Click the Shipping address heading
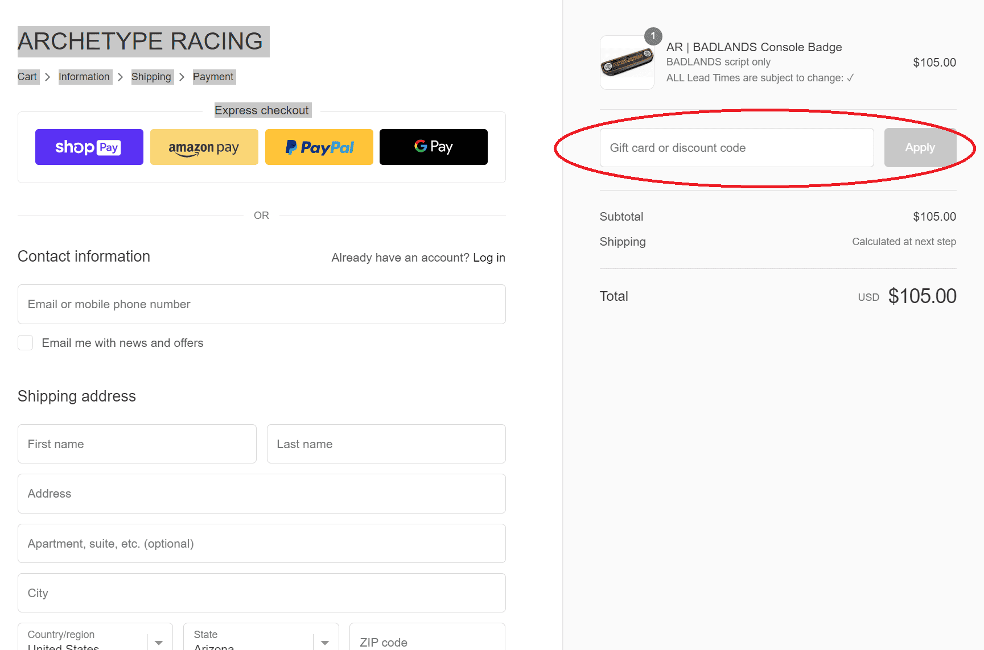Screen dimensions: 984x650 [77, 396]
